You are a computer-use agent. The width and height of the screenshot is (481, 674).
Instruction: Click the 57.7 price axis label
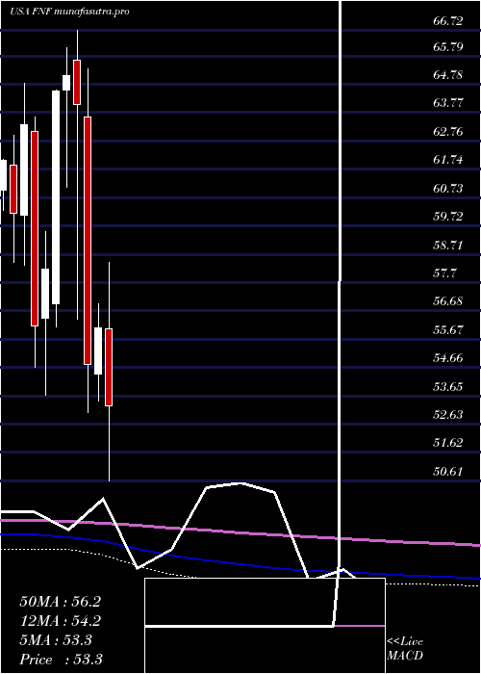pos(444,272)
